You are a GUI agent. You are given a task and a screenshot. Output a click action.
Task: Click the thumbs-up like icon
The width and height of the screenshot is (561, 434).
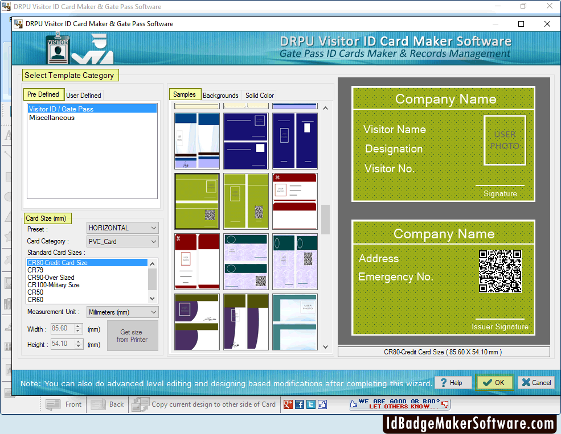click(x=322, y=404)
